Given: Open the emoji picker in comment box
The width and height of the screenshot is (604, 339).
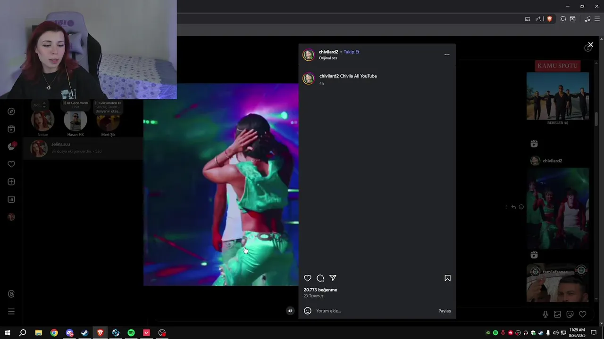Looking at the screenshot, I should (308, 311).
